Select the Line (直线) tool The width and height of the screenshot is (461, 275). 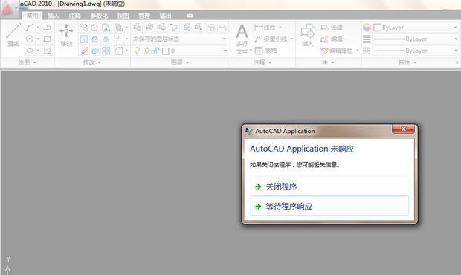click(13, 35)
